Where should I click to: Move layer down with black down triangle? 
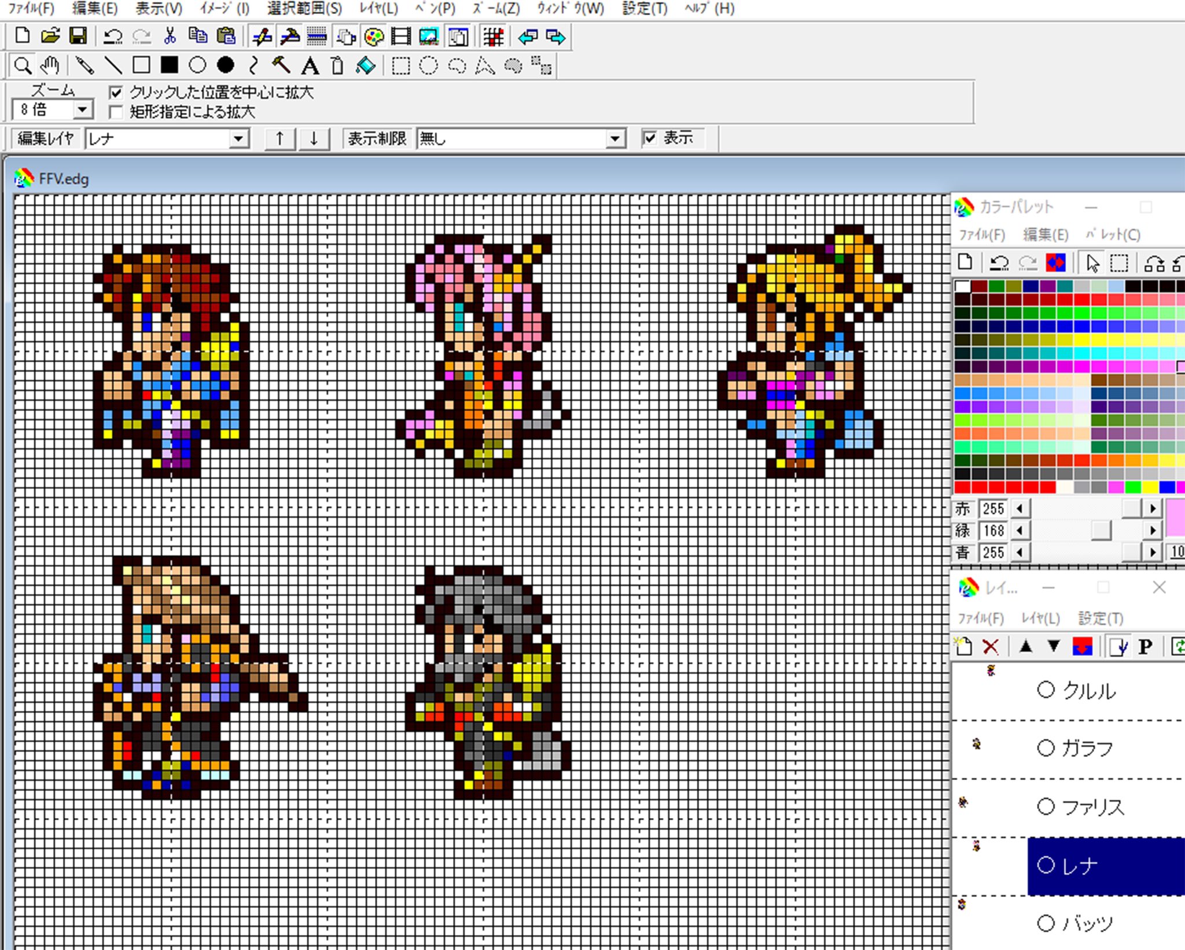click(1054, 646)
